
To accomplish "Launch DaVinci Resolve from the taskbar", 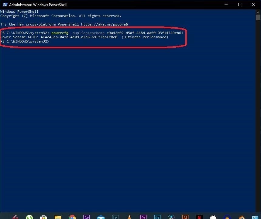I will coord(171,217).
